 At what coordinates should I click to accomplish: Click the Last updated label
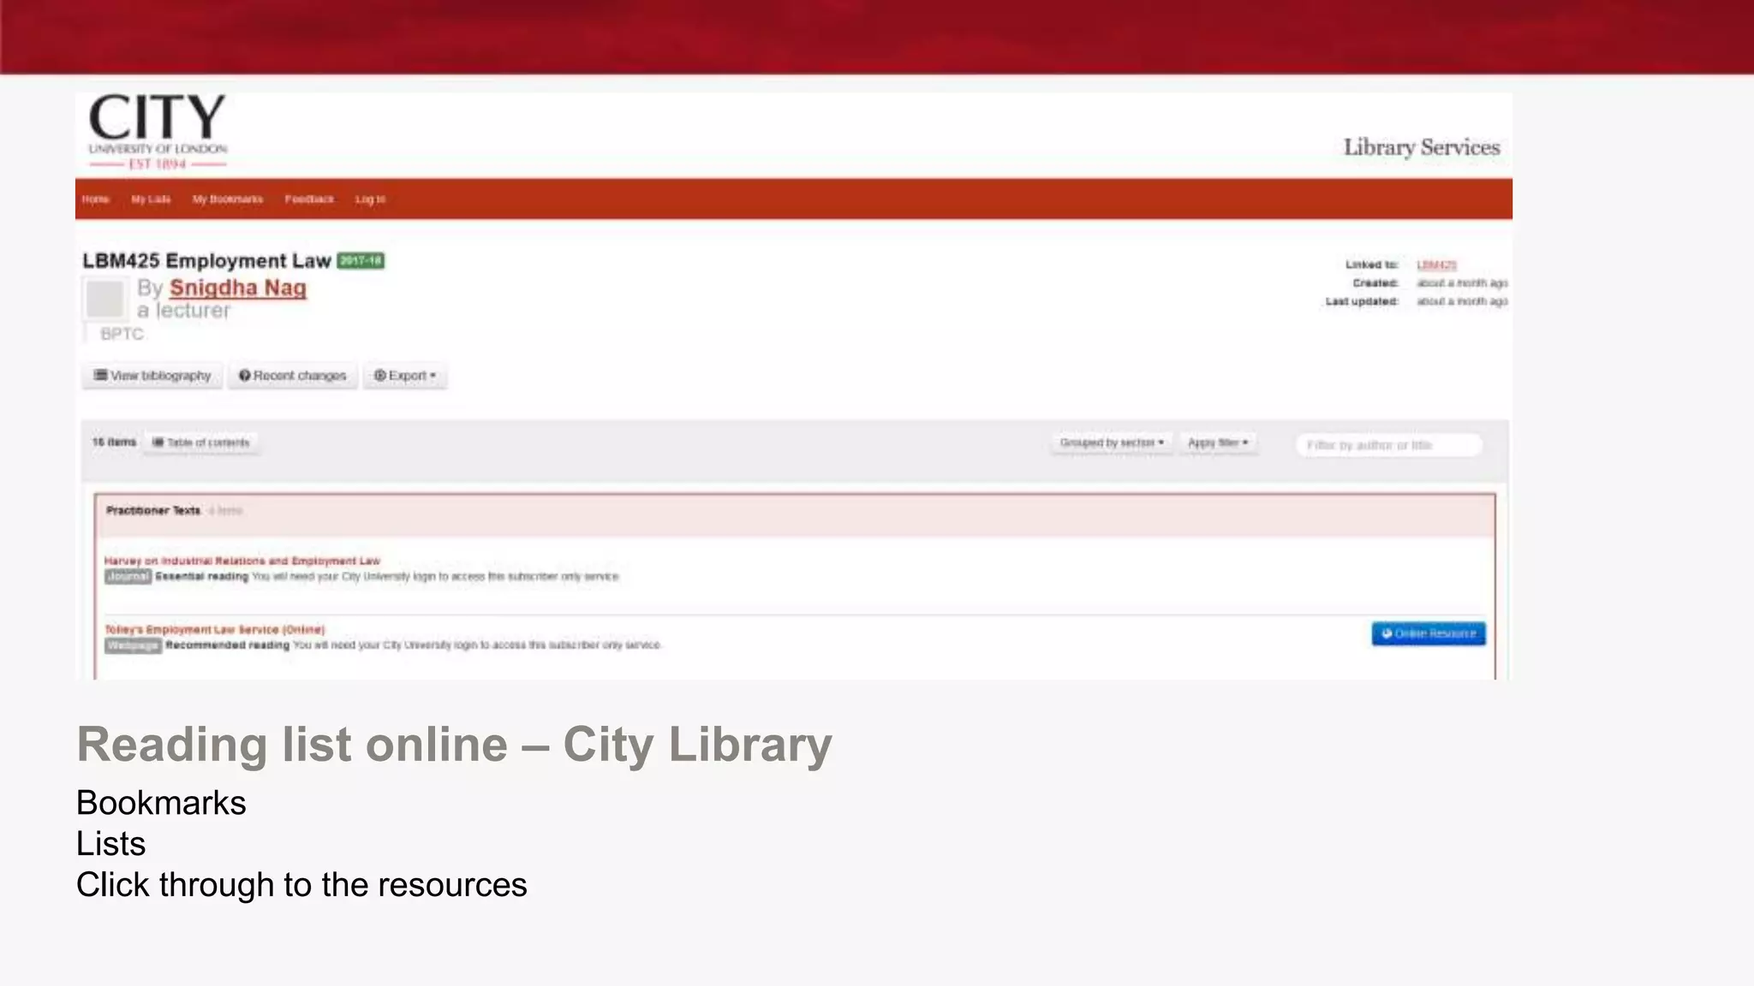1362,301
